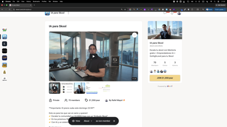
Task: Click the volume icon in the menu bar
Action: (192, 2)
